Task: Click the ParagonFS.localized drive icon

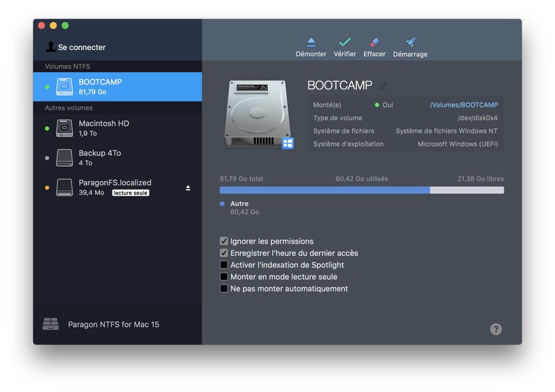Action: click(65, 187)
